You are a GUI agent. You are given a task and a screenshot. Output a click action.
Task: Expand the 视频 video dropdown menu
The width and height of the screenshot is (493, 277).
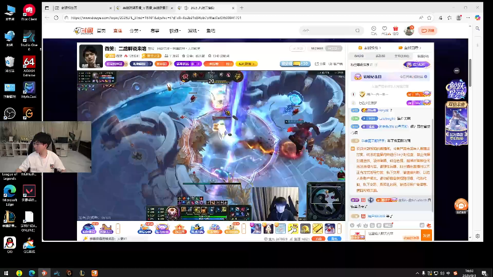click(x=175, y=31)
